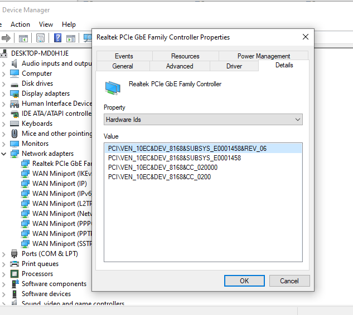The height and width of the screenshot is (315, 353).
Task: Expand the Disk drives node
Action: 3,84
